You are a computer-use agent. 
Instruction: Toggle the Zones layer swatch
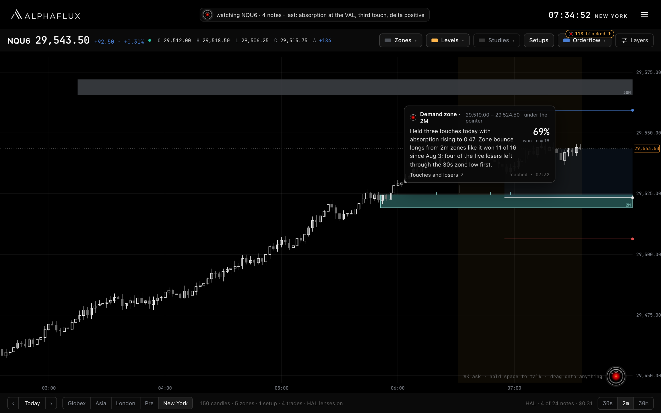[388, 41]
